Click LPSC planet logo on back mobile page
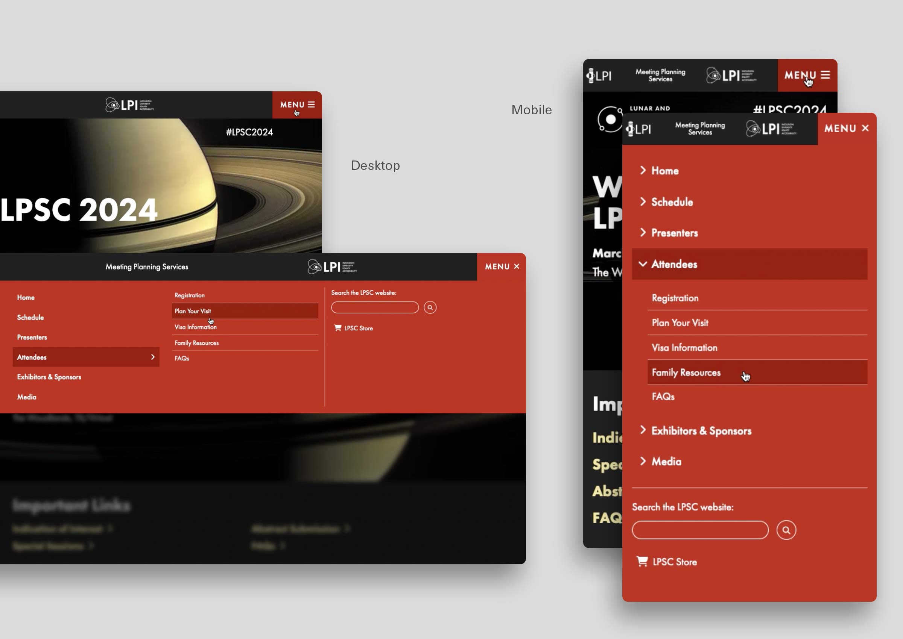 [610, 119]
